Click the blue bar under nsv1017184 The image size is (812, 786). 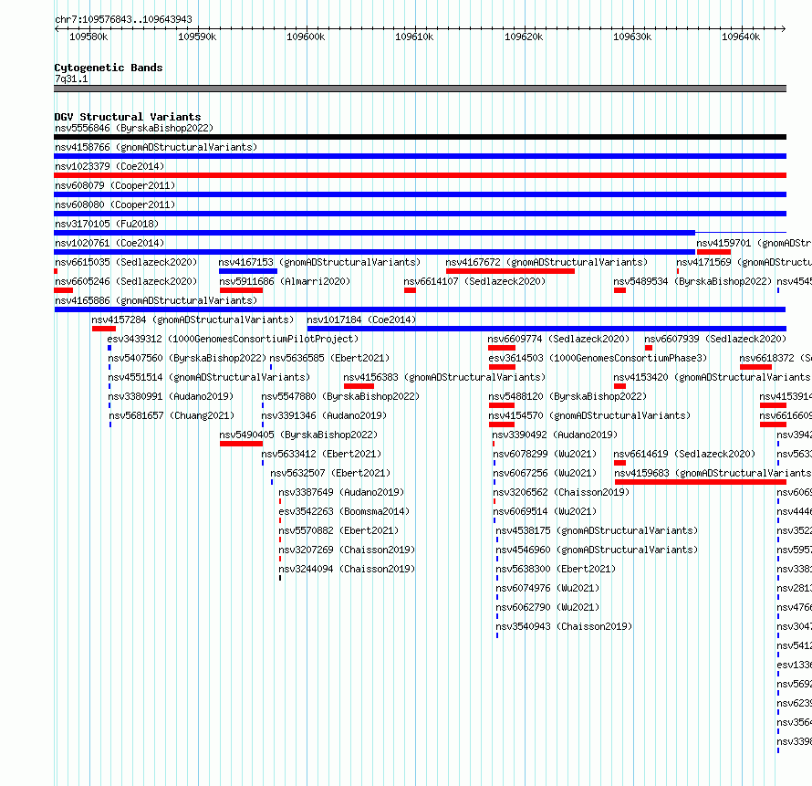click(x=547, y=329)
